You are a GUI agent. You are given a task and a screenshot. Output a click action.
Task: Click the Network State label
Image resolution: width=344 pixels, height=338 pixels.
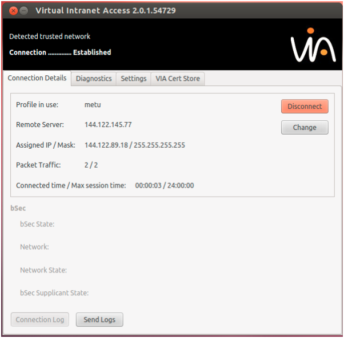click(x=43, y=270)
